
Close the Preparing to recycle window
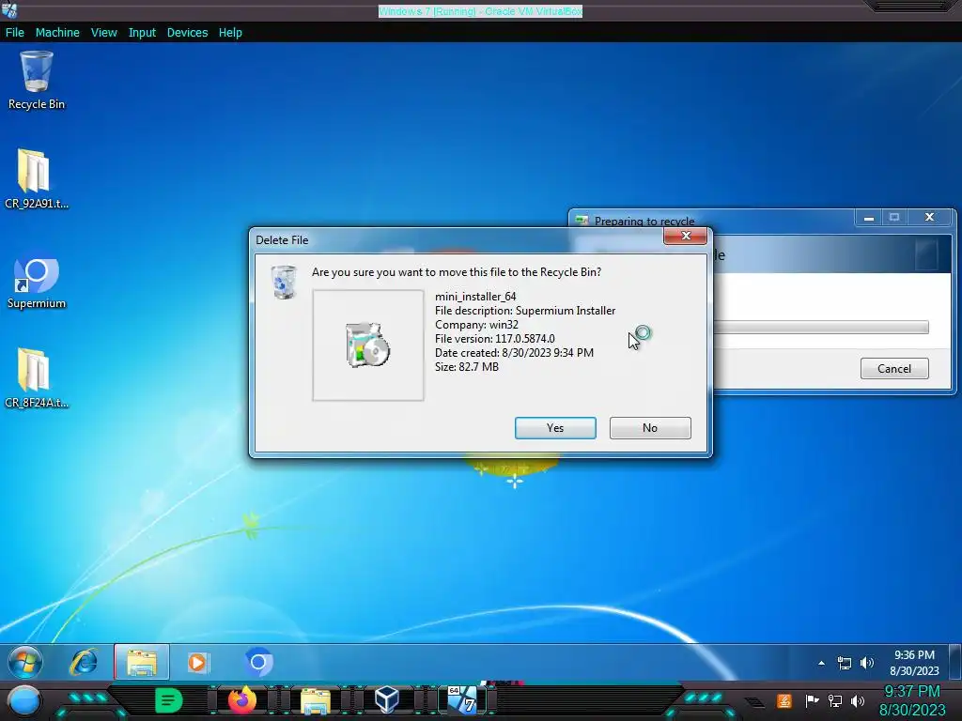929,217
